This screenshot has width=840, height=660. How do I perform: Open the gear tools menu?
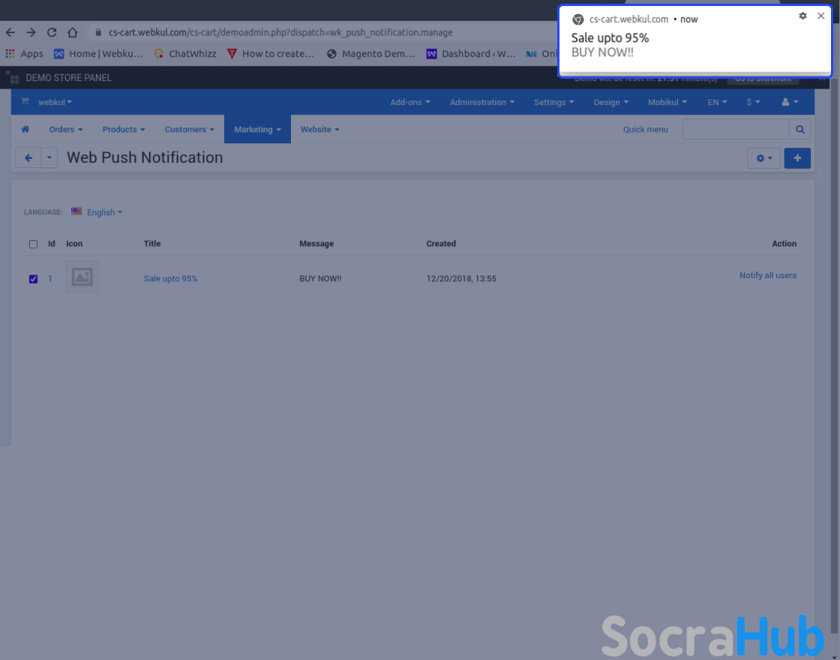point(763,158)
